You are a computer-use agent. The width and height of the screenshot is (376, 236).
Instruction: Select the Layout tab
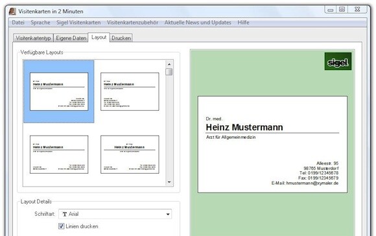pyautogui.click(x=99, y=38)
